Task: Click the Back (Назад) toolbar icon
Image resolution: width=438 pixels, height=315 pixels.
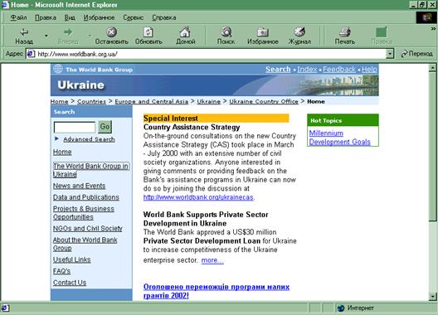Action: [x=24, y=32]
